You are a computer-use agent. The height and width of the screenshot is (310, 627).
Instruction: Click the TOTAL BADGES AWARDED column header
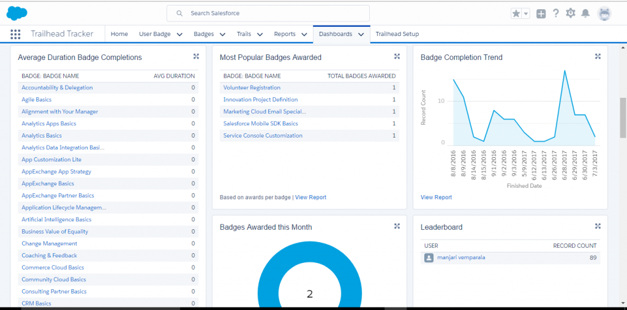click(x=361, y=76)
